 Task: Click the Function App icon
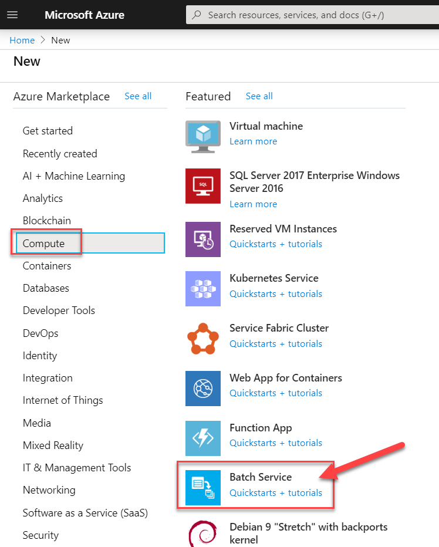pos(203,438)
